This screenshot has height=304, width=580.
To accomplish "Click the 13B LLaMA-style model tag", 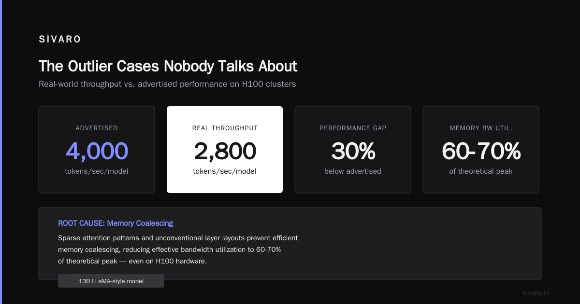I will click(x=111, y=281).
